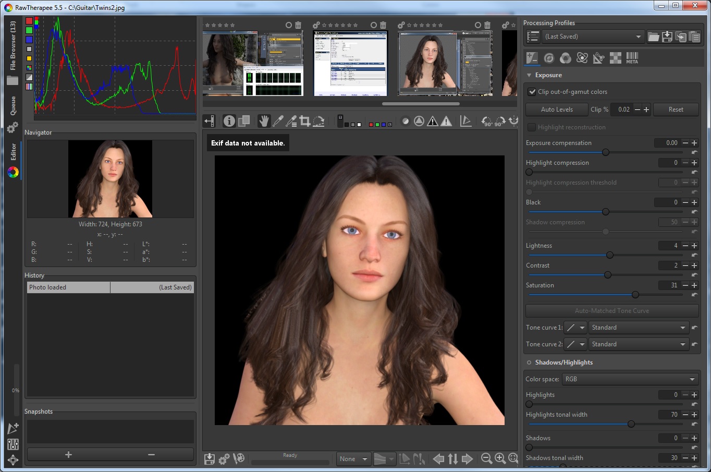
Task: Toggle the Clip out-of-gamut colors checkbox
Action: (532, 92)
